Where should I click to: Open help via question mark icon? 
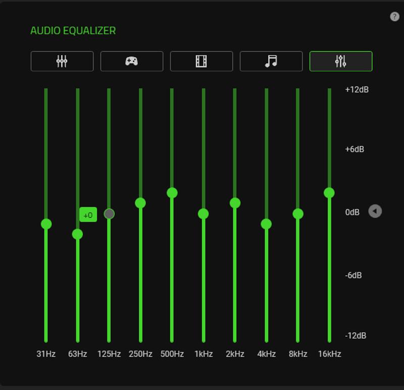pos(395,17)
